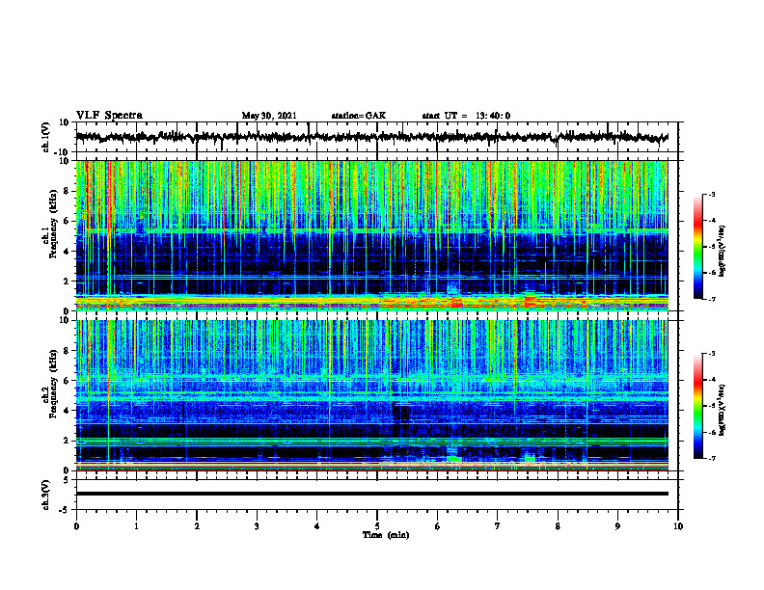Image resolution: width=764 pixels, height=590 pixels.
Task: Click tick label '3' on the Time axis
Action: pyautogui.click(x=257, y=526)
